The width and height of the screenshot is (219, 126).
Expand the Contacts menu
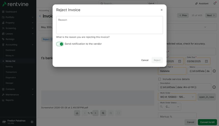pos(18,89)
